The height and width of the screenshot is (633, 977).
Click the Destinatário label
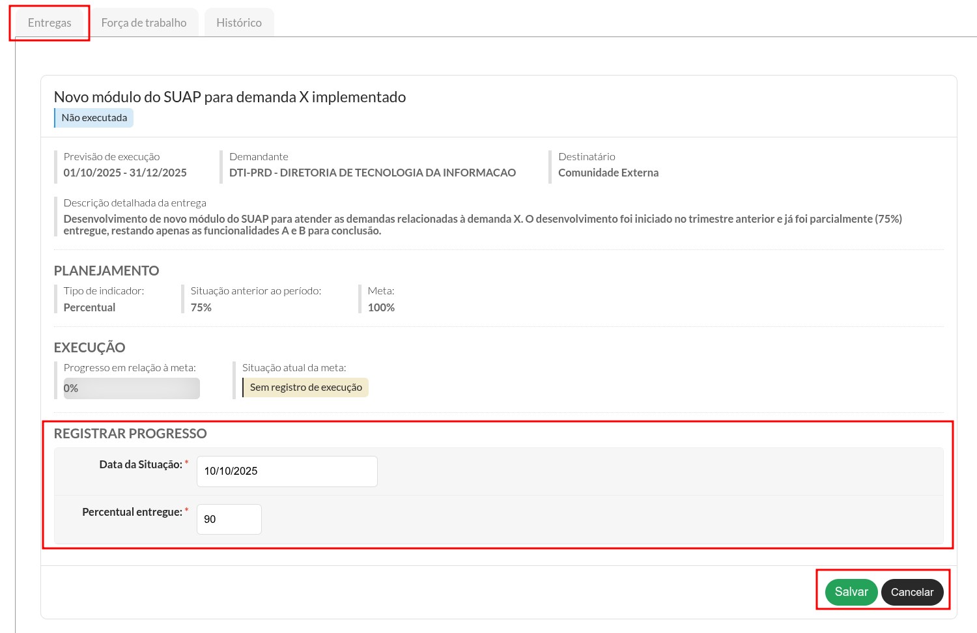click(x=587, y=156)
